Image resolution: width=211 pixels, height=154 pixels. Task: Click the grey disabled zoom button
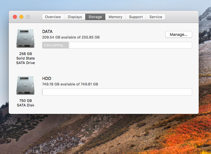(x=28, y=17)
